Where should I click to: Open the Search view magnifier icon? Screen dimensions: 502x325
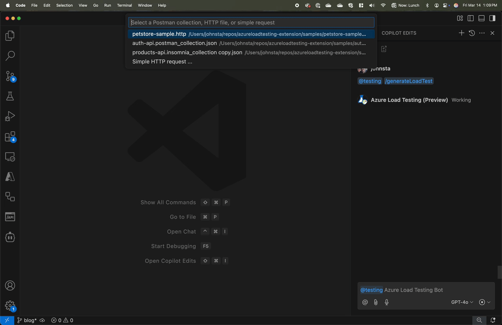coord(10,56)
